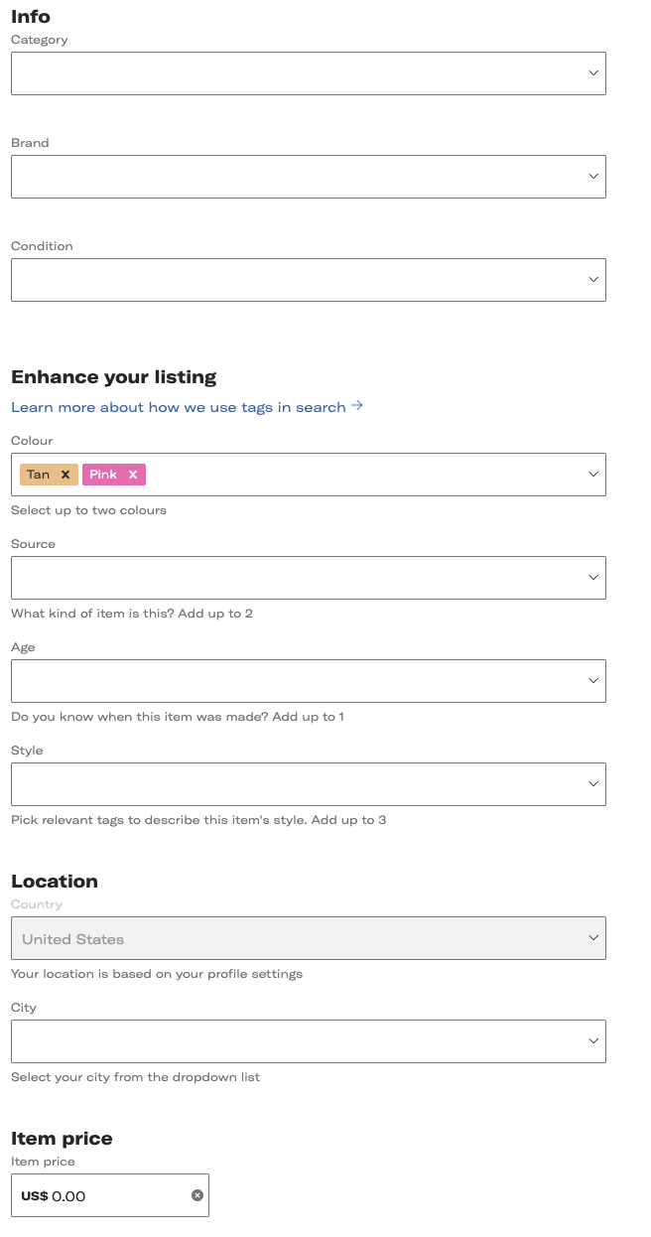Select the Tan colour chip
651x1237 pixels.
(39, 475)
